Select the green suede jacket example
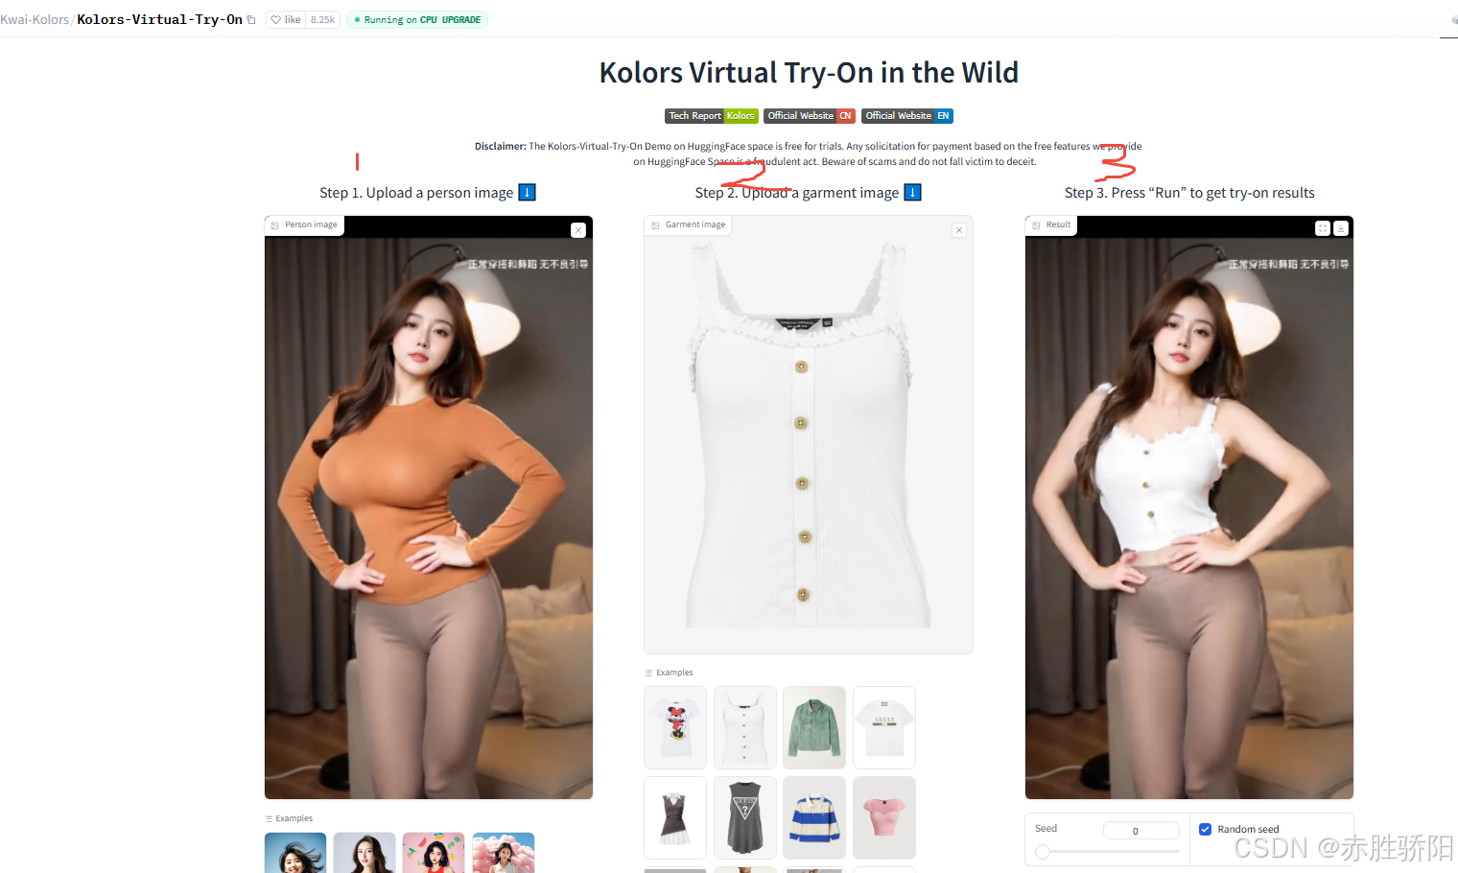Viewport: 1458px width, 873px height. pos(814,727)
